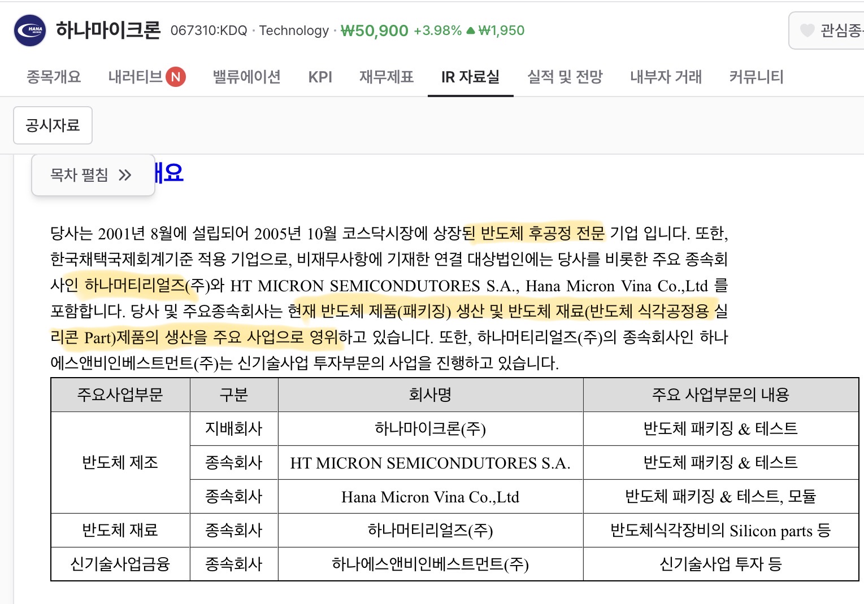Add stock with 관심종목 button
The height and width of the screenshot is (604, 864).
pos(828,30)
